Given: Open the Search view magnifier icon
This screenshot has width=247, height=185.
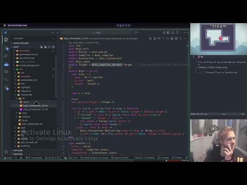Looking at the screenshot, I should tap(6, 79).
